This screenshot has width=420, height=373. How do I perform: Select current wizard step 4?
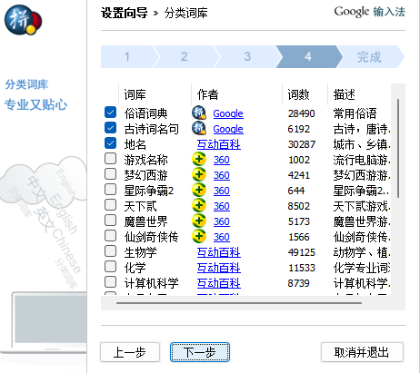coord(308,56)
